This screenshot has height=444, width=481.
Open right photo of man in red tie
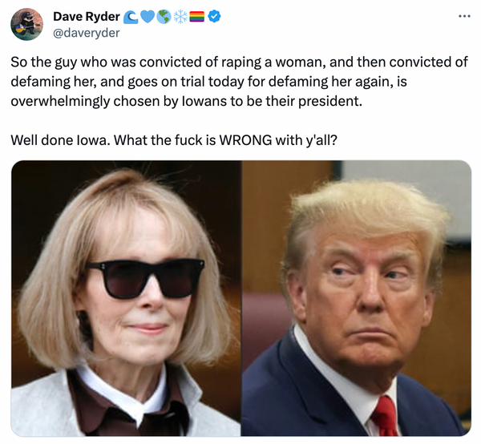click(x=356, y=298)
